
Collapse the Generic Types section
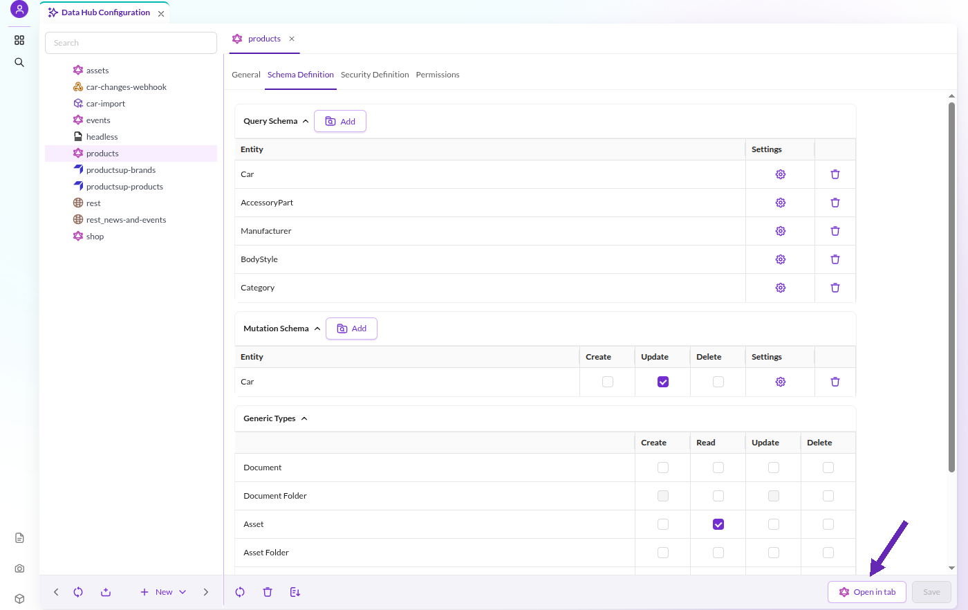click(304, 418)
